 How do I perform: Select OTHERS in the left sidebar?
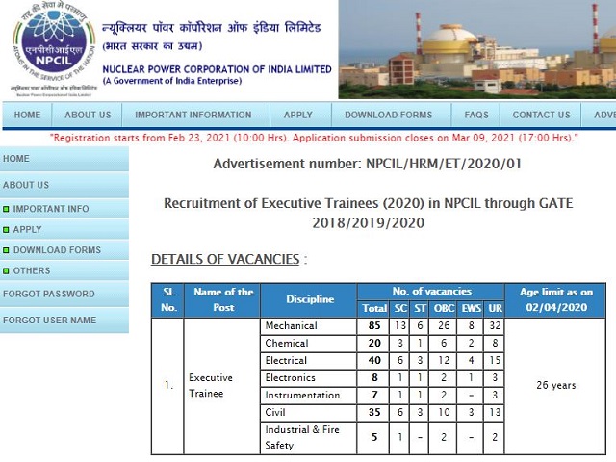point(64,270)
